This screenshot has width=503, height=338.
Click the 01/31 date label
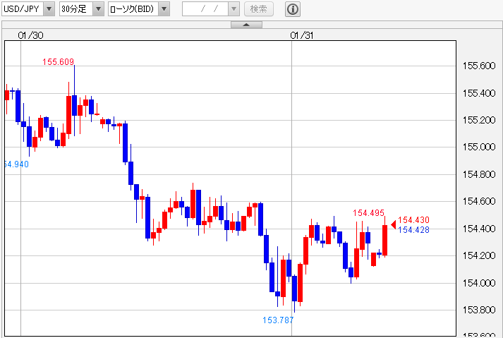pos(302,35)
